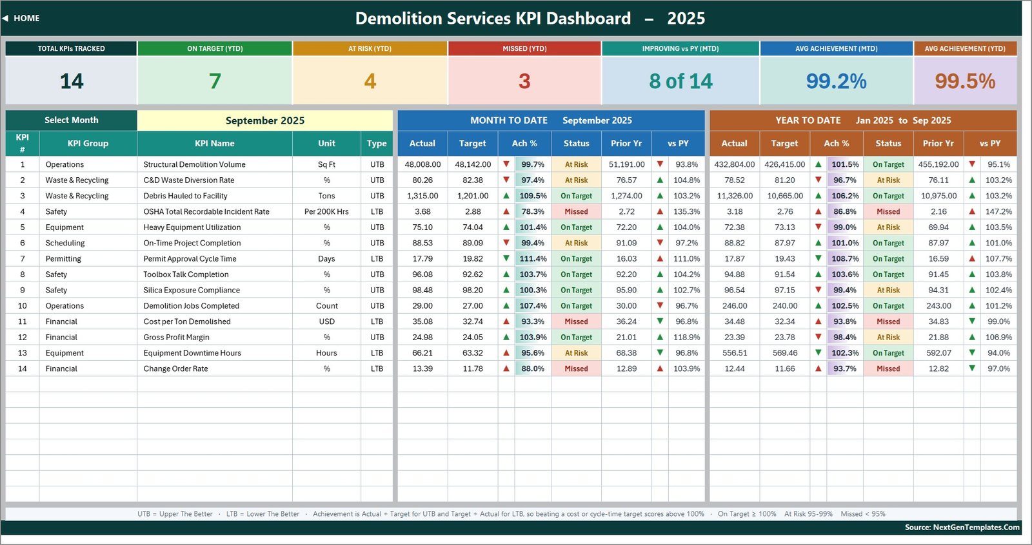This screenshot has width=1032, height=545.
Task: Select the MTD Ach % bar 78.3%
Action: (x=533, y=211)
